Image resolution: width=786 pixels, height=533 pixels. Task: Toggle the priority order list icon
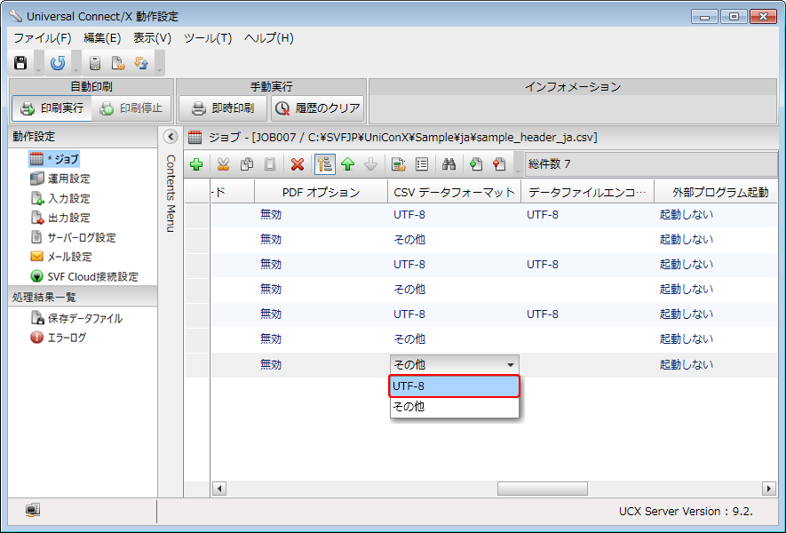pyautogui.click(x=325, y=164)
